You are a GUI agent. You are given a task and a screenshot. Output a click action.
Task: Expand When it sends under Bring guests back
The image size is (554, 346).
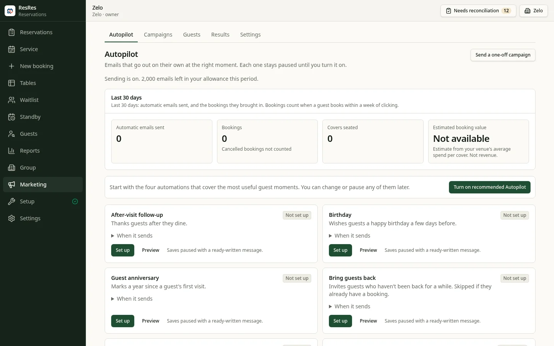pyautogui.click(x=350, y=306)
